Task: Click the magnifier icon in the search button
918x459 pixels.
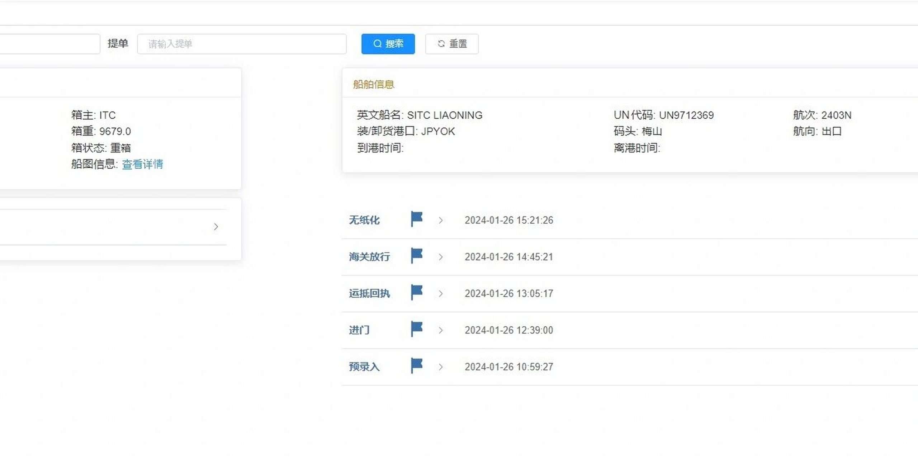Action: [x=378, y=43]
